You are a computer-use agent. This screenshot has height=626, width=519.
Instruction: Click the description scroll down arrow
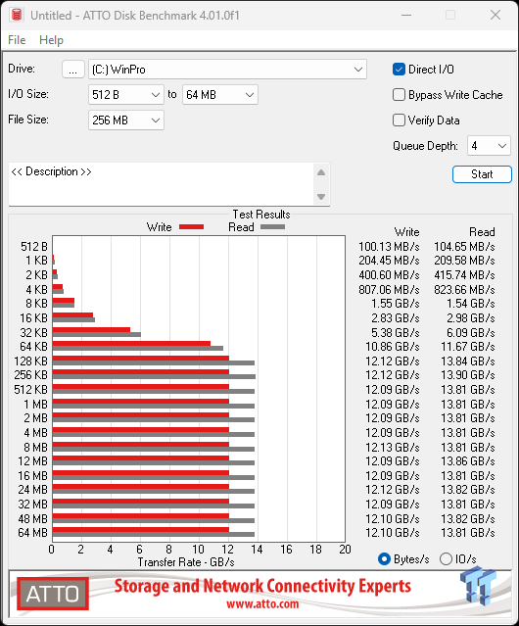pos(321,197)
